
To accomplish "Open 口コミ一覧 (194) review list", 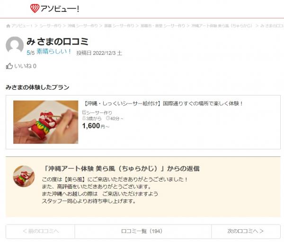I will tap(143, 231).
